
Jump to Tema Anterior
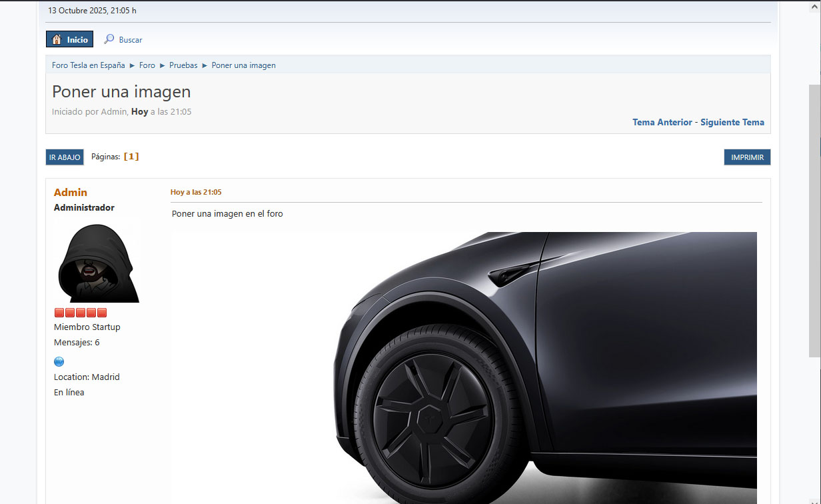[x=662, y=122]
